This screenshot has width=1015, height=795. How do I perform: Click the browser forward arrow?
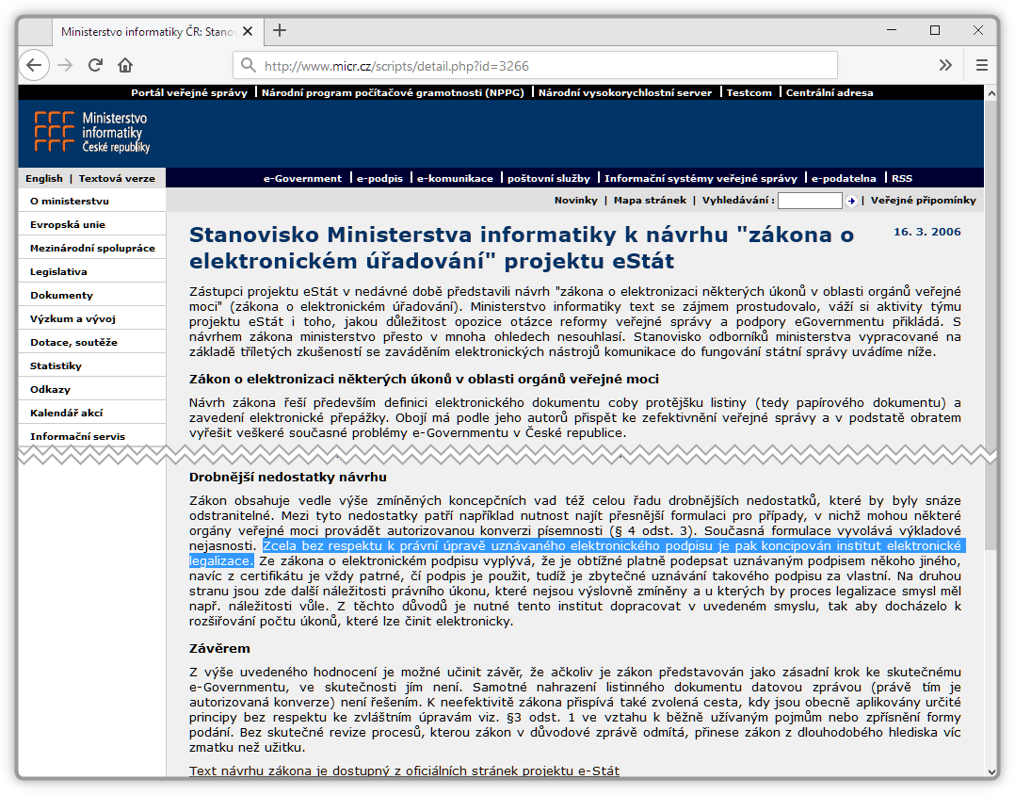pos(65,65)
